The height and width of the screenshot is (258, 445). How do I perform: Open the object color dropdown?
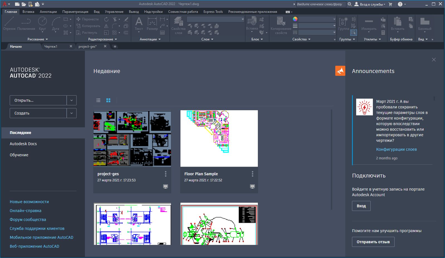click(317, 19)
